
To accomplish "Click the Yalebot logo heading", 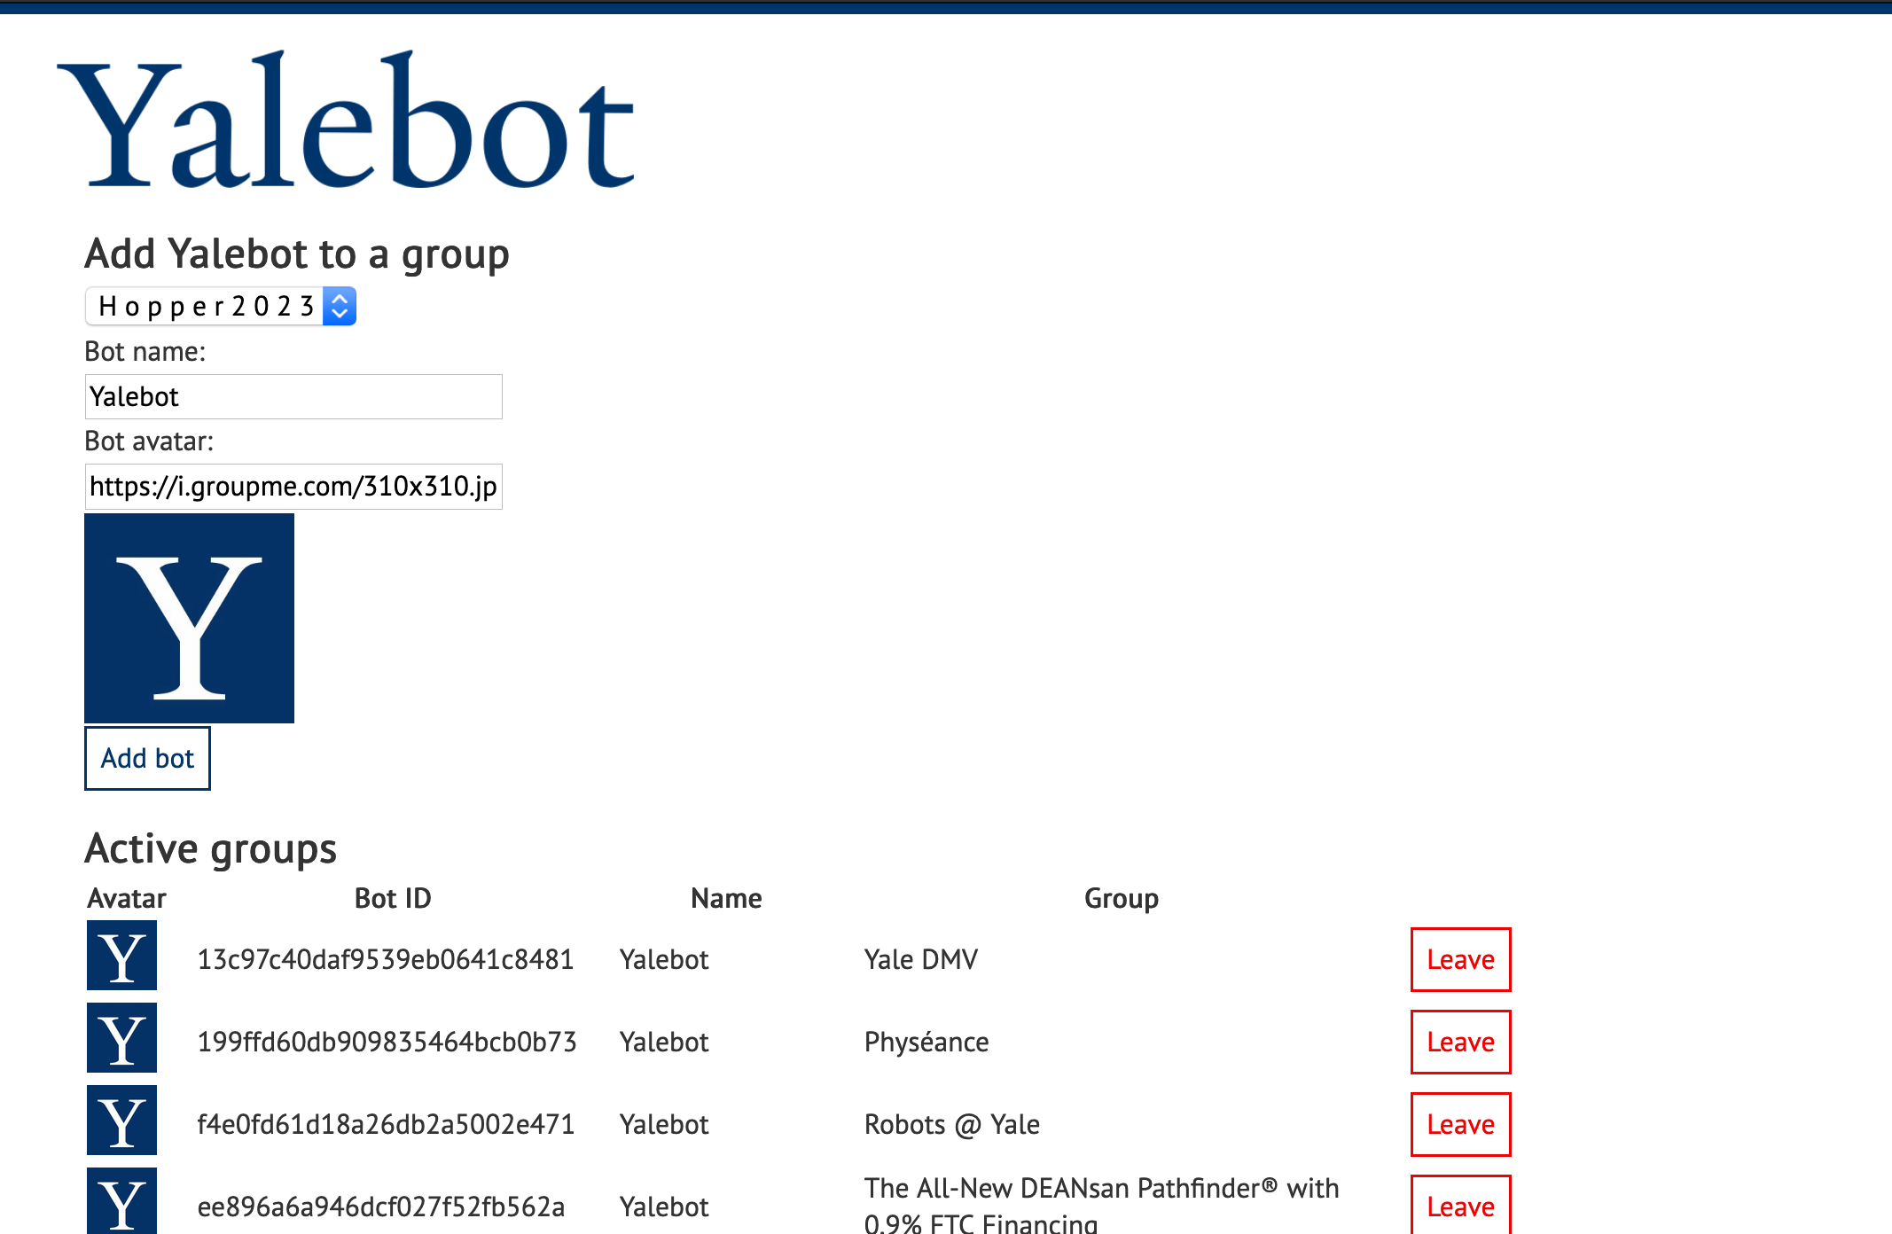I will (x=346, y=121).
